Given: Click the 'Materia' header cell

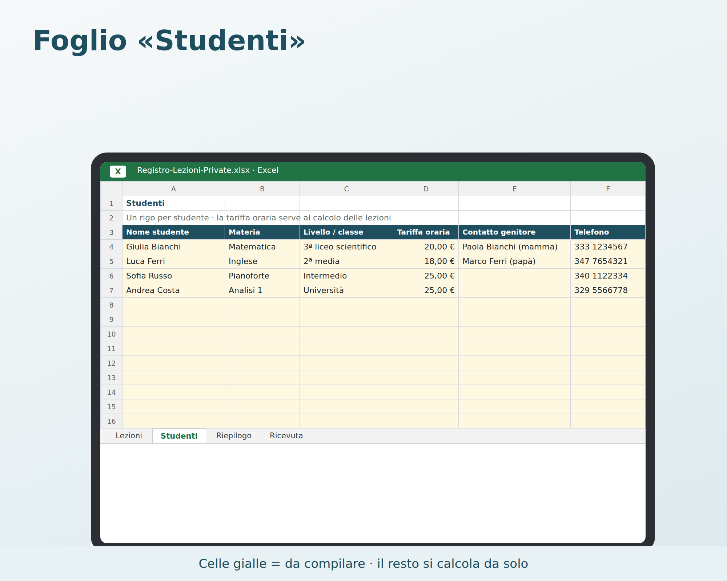Looking at the screenshot, I should (x=262, y=232).
